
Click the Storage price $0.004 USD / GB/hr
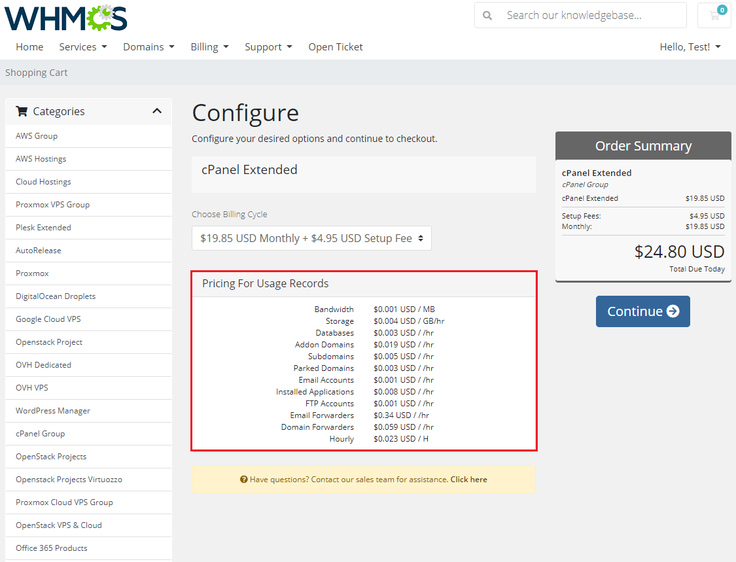point(409,321)
